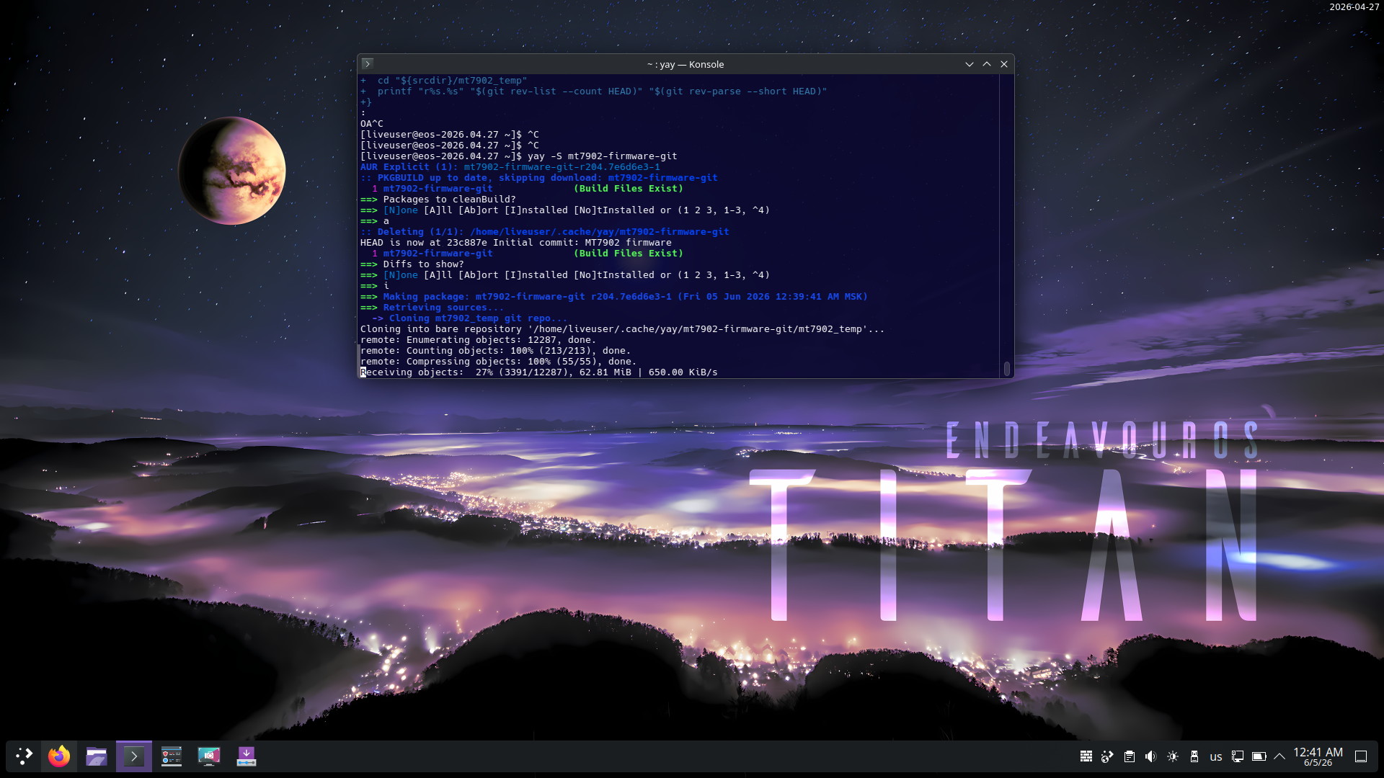
Task: Click the Show Desktop button
Action: point(1361,756)
